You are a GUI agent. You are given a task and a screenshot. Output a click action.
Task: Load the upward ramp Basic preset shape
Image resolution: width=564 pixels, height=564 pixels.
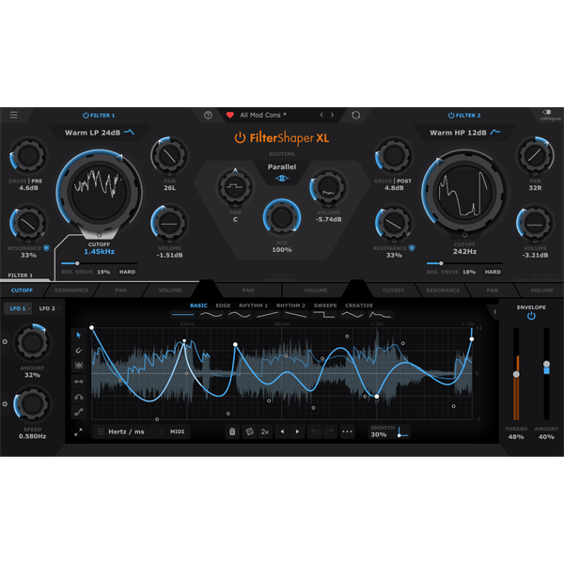pyautogui.click(x=267, y=315)
